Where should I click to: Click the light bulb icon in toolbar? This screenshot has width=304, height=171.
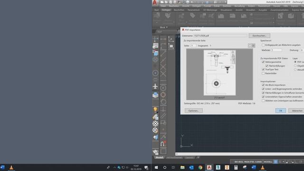tap(155, 110)
